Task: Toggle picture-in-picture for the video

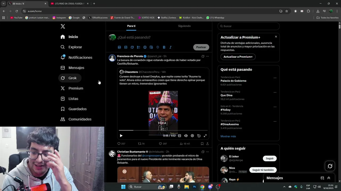Action: 199,136
